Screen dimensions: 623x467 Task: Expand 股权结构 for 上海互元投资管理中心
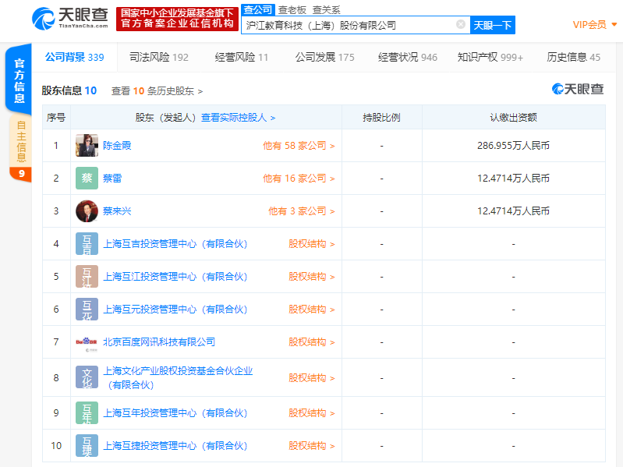312,310
